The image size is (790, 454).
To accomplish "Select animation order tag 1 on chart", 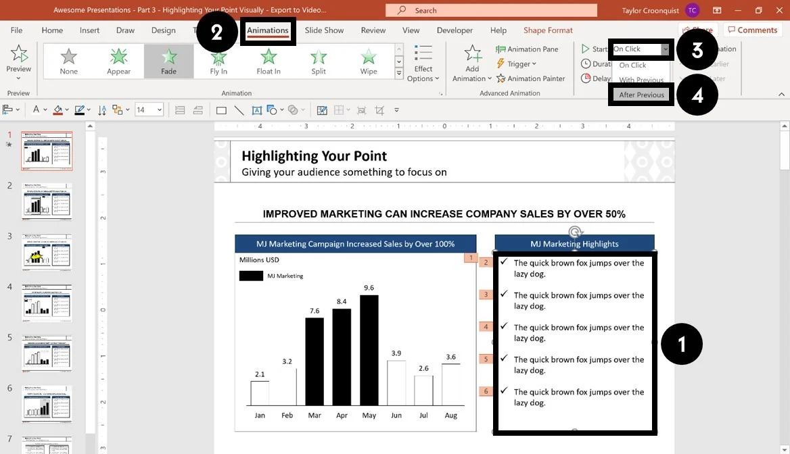I will pyautogui.click(x=471, y=257).
